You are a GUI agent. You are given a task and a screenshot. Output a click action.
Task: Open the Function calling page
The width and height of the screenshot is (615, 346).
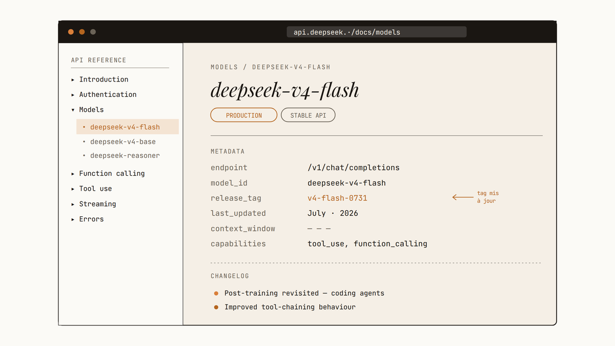[112, 173]
